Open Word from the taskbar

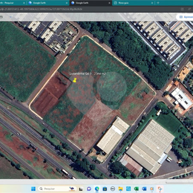click(x=144, y=189)
